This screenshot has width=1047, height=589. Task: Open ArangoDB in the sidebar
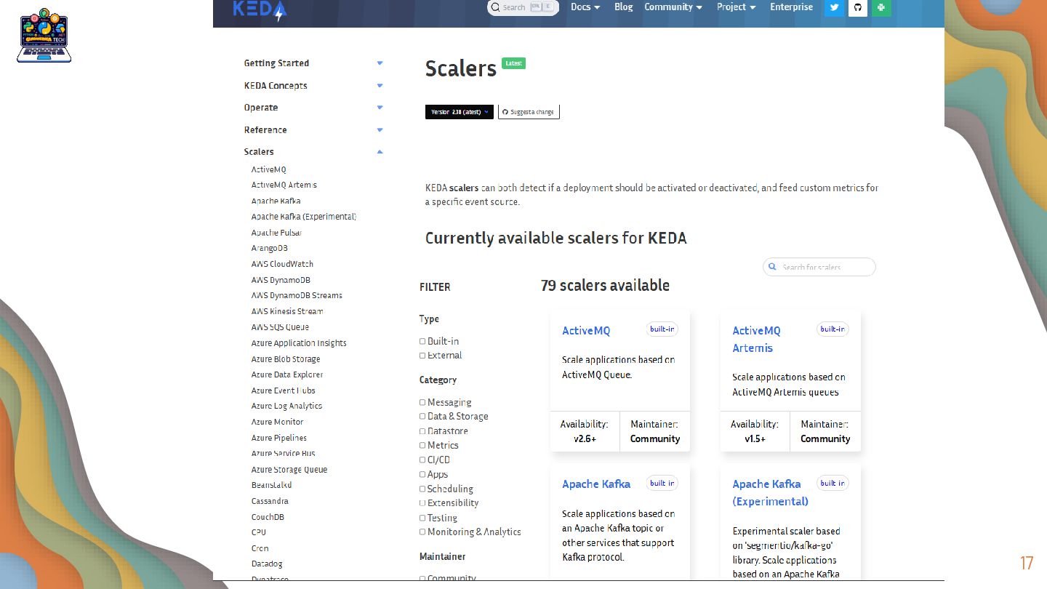pyautogui.click(x=269, y=249)
